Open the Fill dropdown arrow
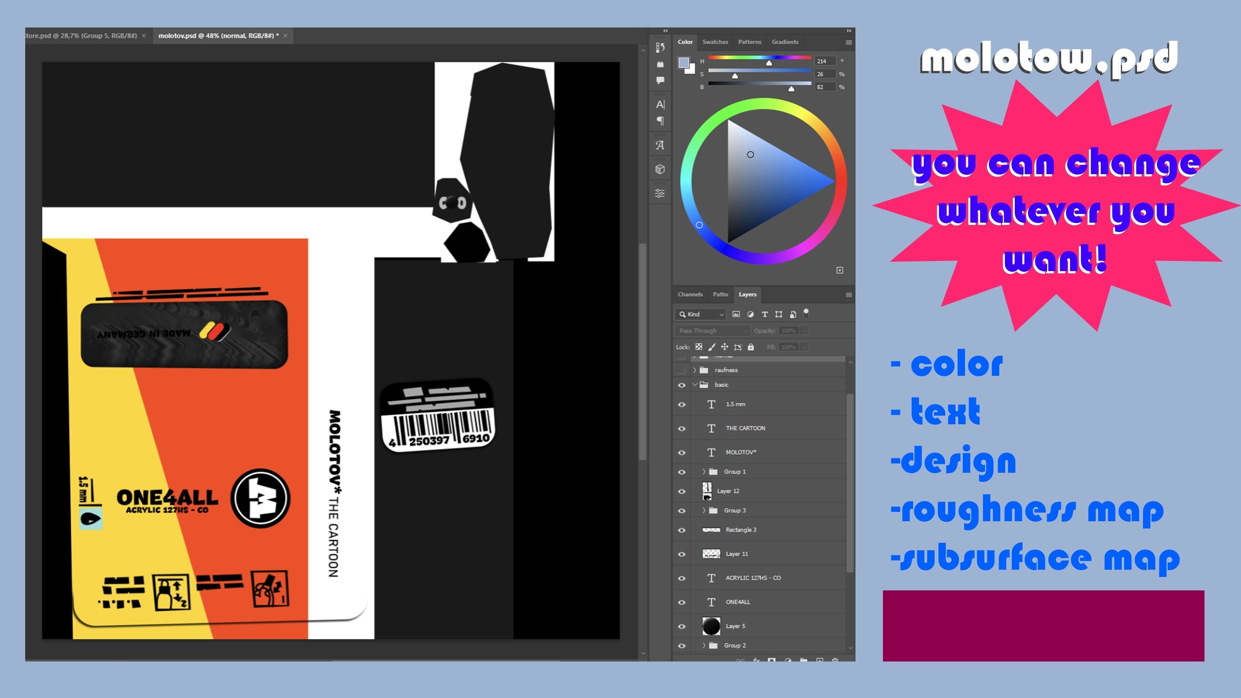The width and height of the screenshot is (1241, 698). (x=803, y=347)
